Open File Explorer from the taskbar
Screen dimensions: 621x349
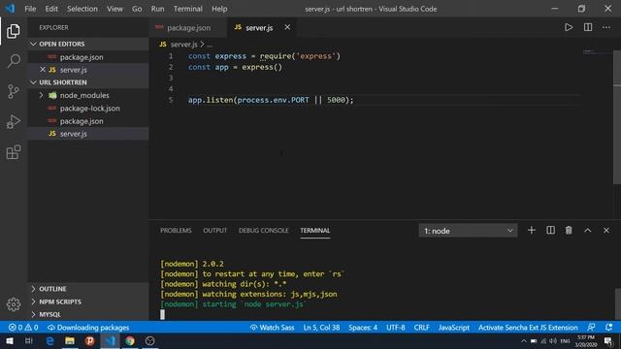[70, 340]
